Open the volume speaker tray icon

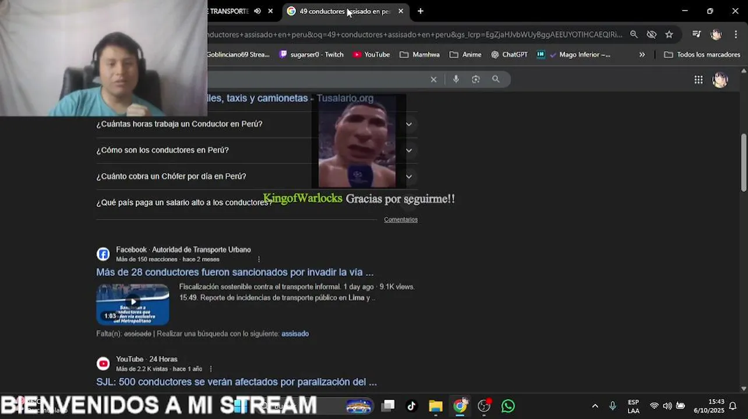coord(667,406)
